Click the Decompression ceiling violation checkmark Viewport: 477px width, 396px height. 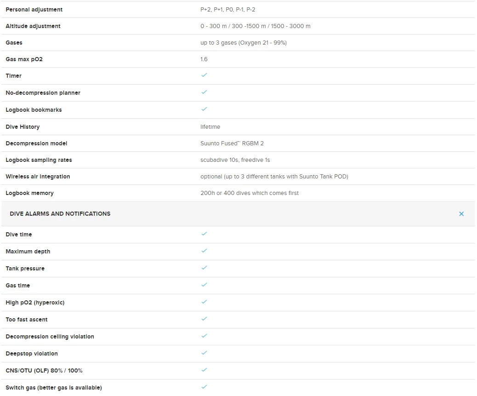click(x=204, y=336)
